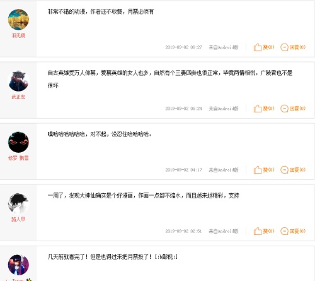Click the reply bubble icon on the 噗哈哈哈 comment
Screen dimensions: 315x281
284,170
